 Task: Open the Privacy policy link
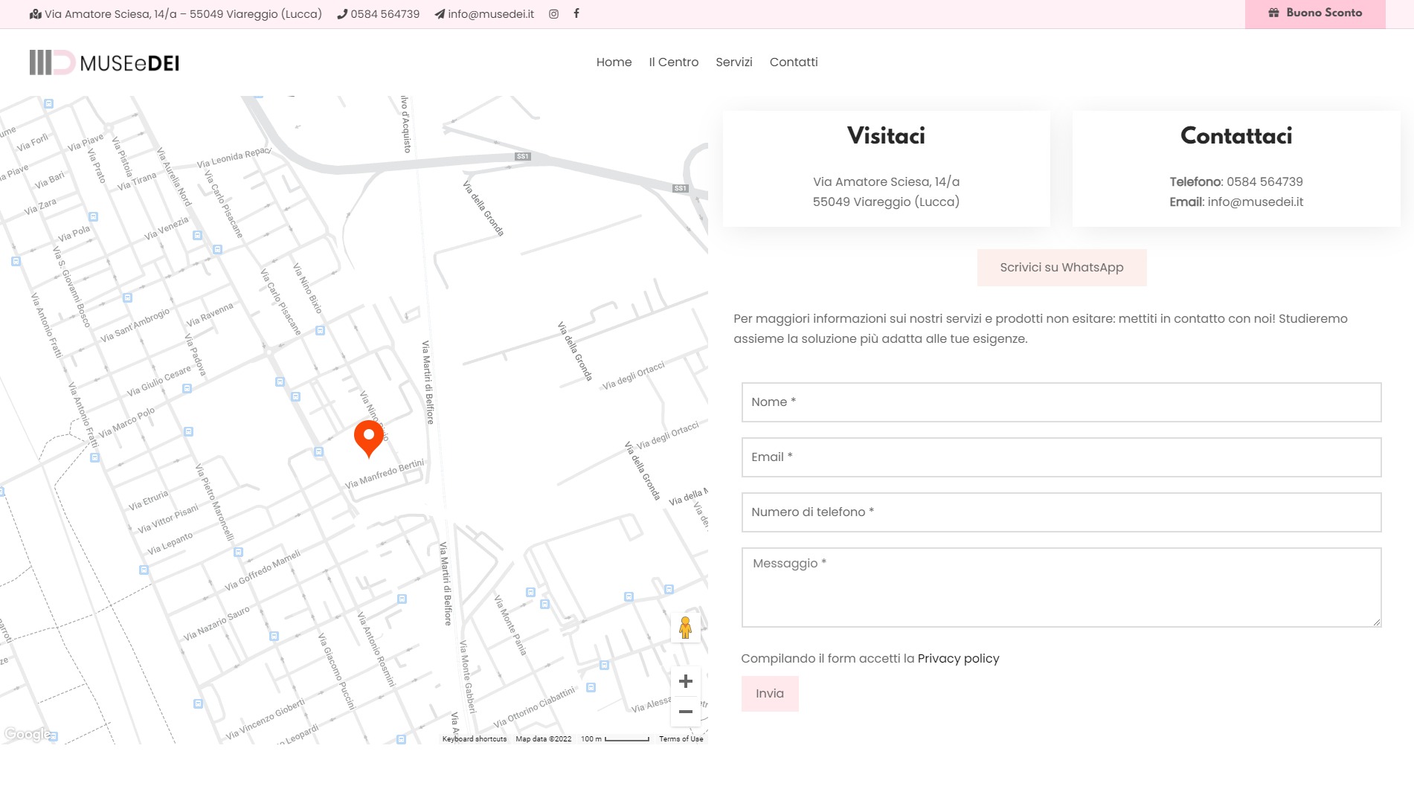click(x=958, y=659)
